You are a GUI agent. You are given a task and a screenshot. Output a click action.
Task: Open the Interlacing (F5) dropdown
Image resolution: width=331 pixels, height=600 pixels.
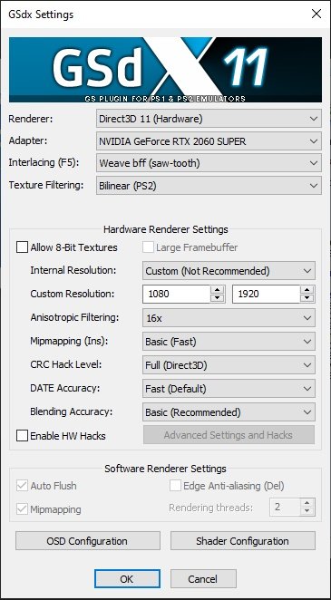[x=209, y=163]
